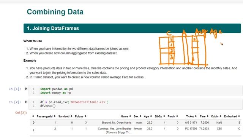Click the 'Datasets/Titanic.csv' string in code
This screenshot has height=137, width=243.
[89, 102]
